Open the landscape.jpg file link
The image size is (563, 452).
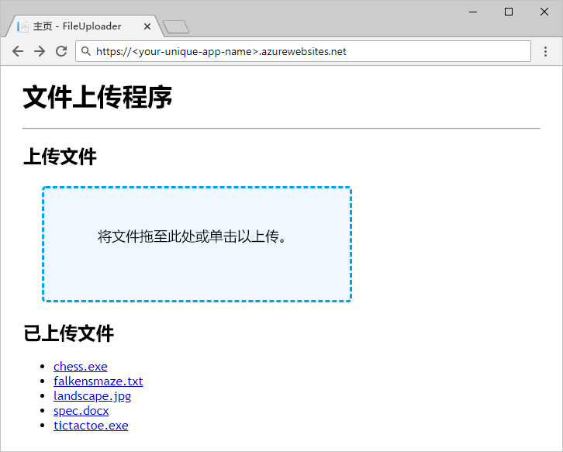(92, 396)
